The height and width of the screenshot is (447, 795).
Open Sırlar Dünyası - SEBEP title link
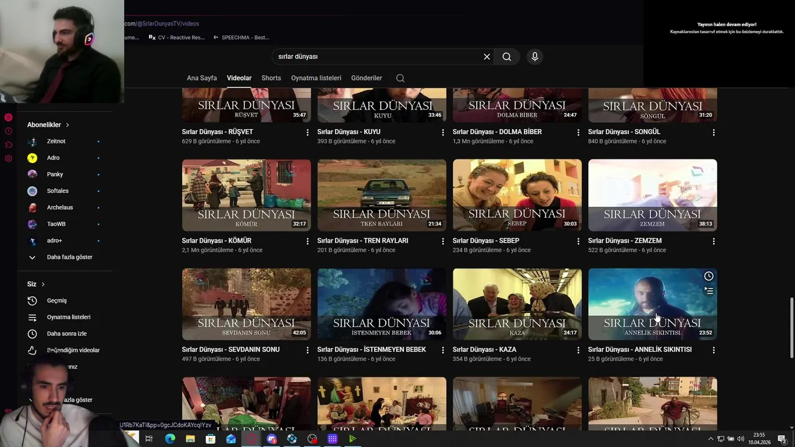(486, 241)
